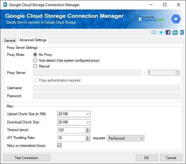Decrease the Timeout value with down arrow
Screen dimensions: 186x164
88,132
